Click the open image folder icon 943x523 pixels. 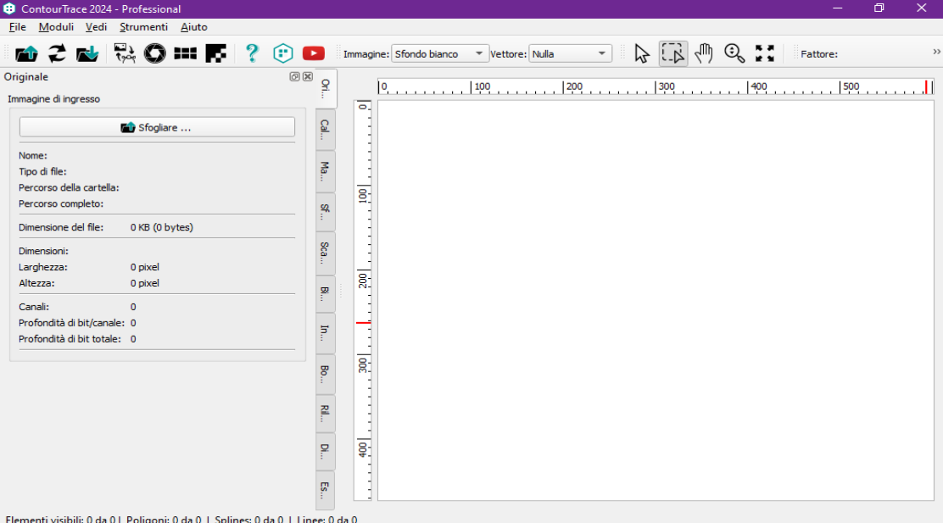26,53
